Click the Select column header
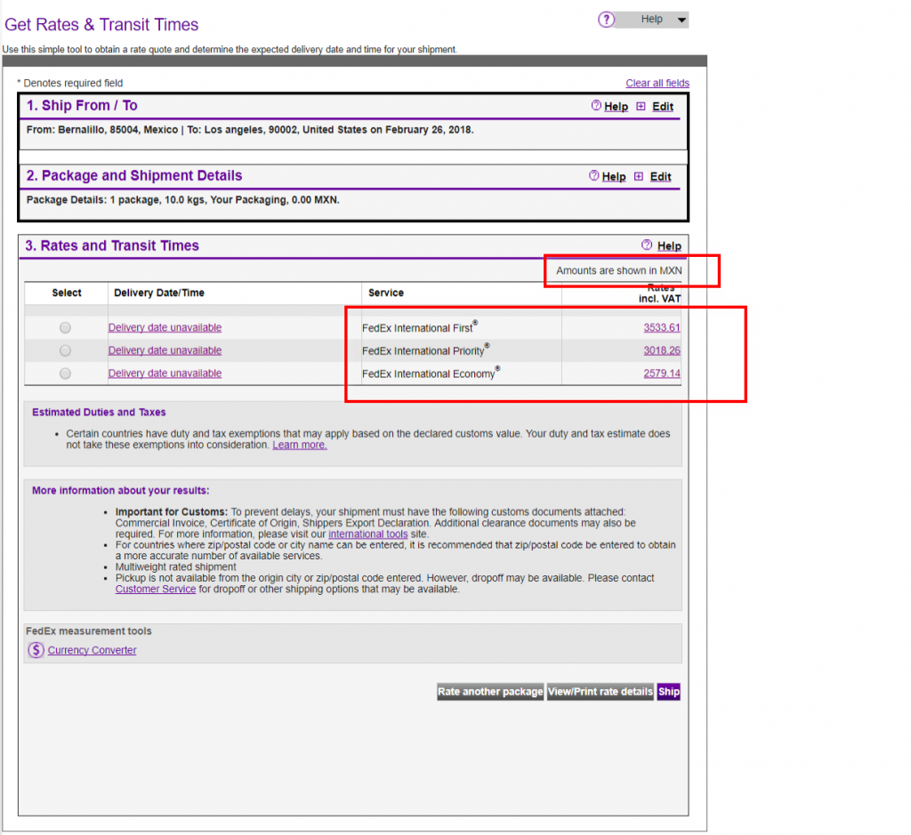Image resolution: width=911 pixels, height=835 pixels. click(66, 293)
